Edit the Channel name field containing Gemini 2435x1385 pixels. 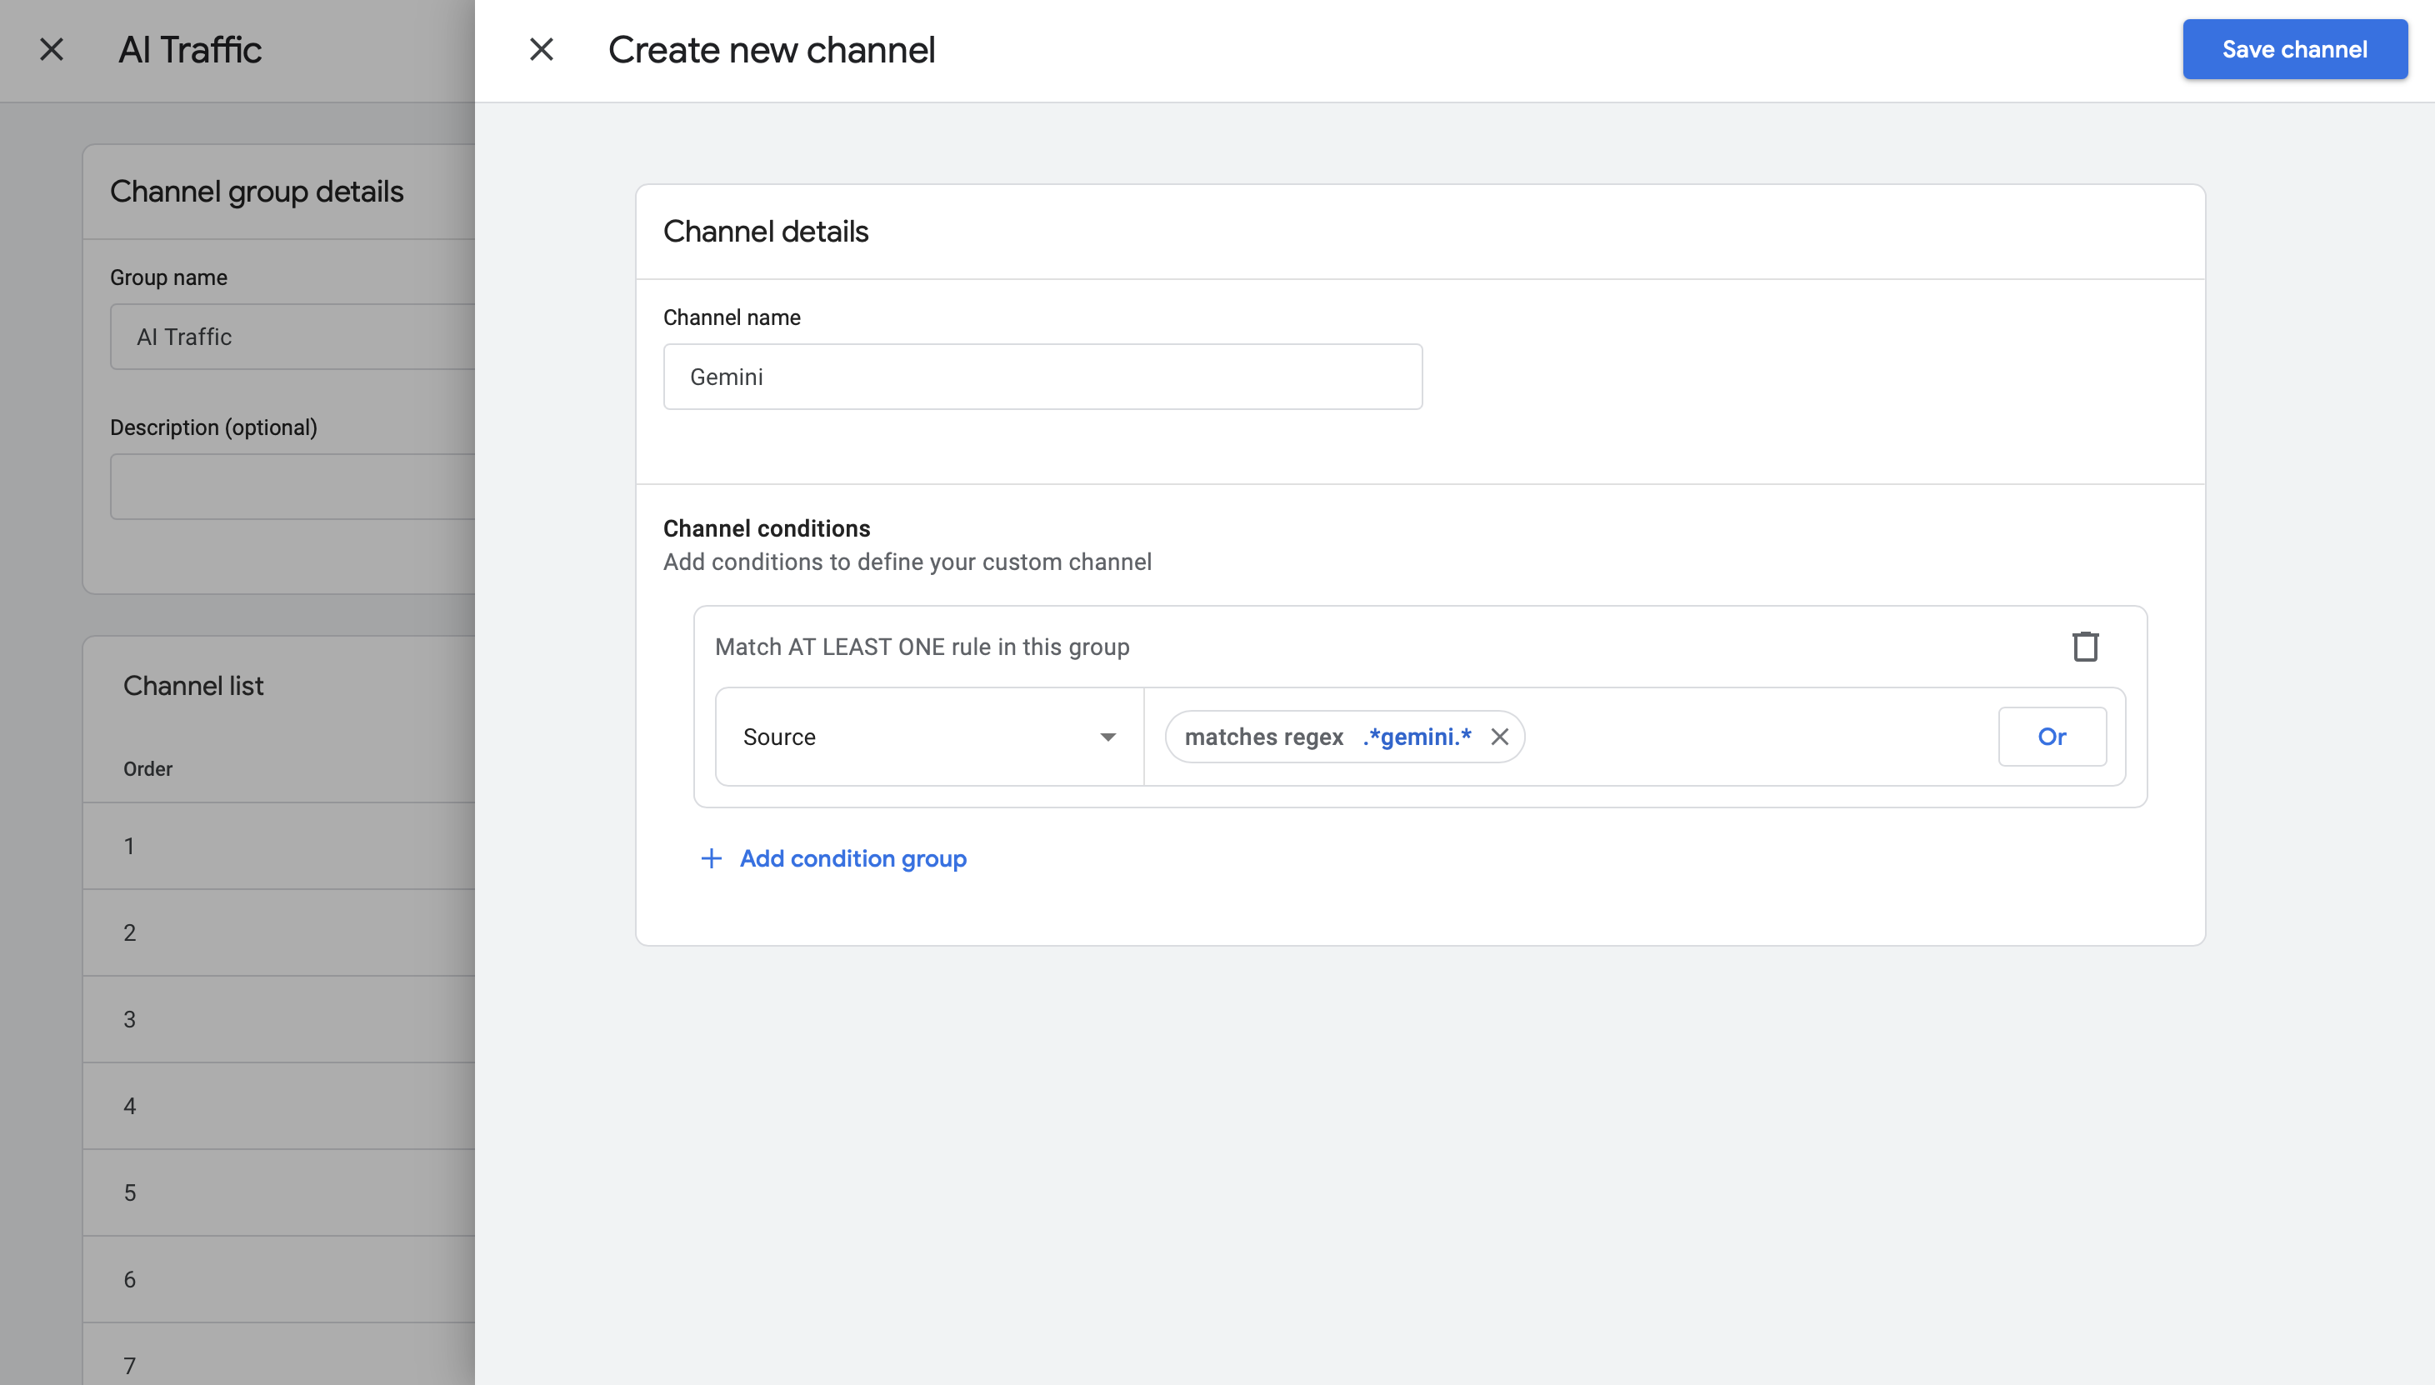click(1042, 377)
